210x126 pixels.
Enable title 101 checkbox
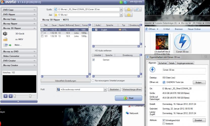pos(42,36)
